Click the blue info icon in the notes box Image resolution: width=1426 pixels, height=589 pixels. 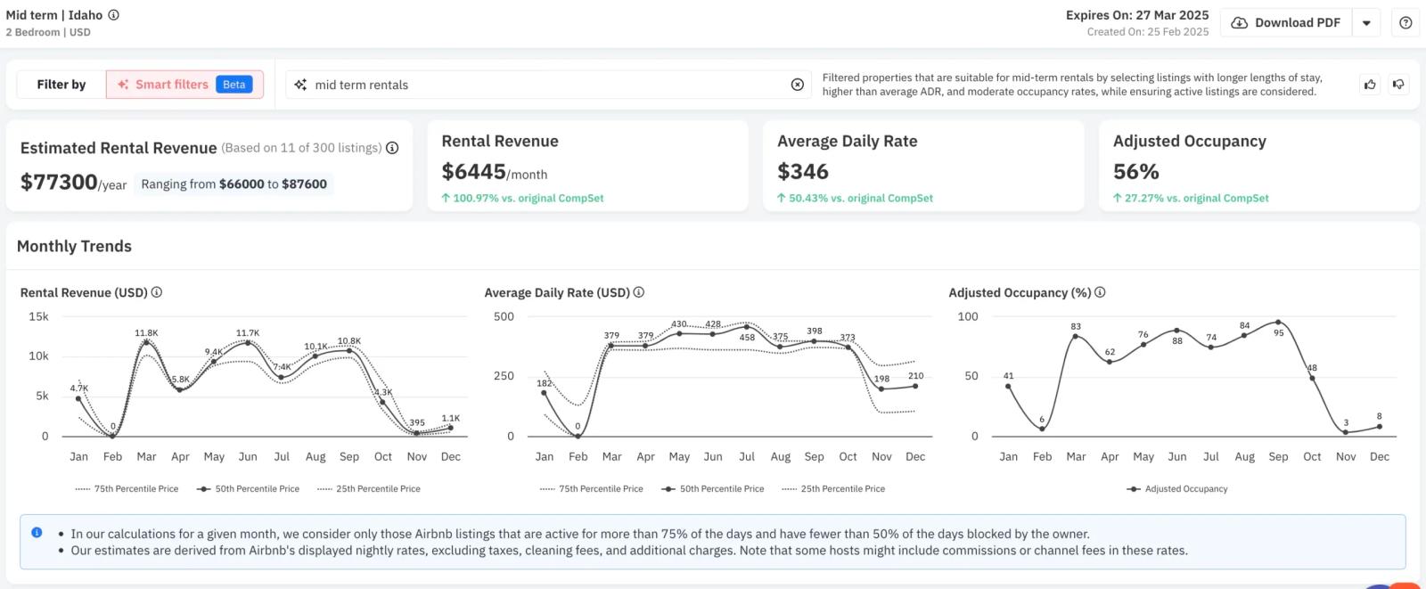pos(37,532)
